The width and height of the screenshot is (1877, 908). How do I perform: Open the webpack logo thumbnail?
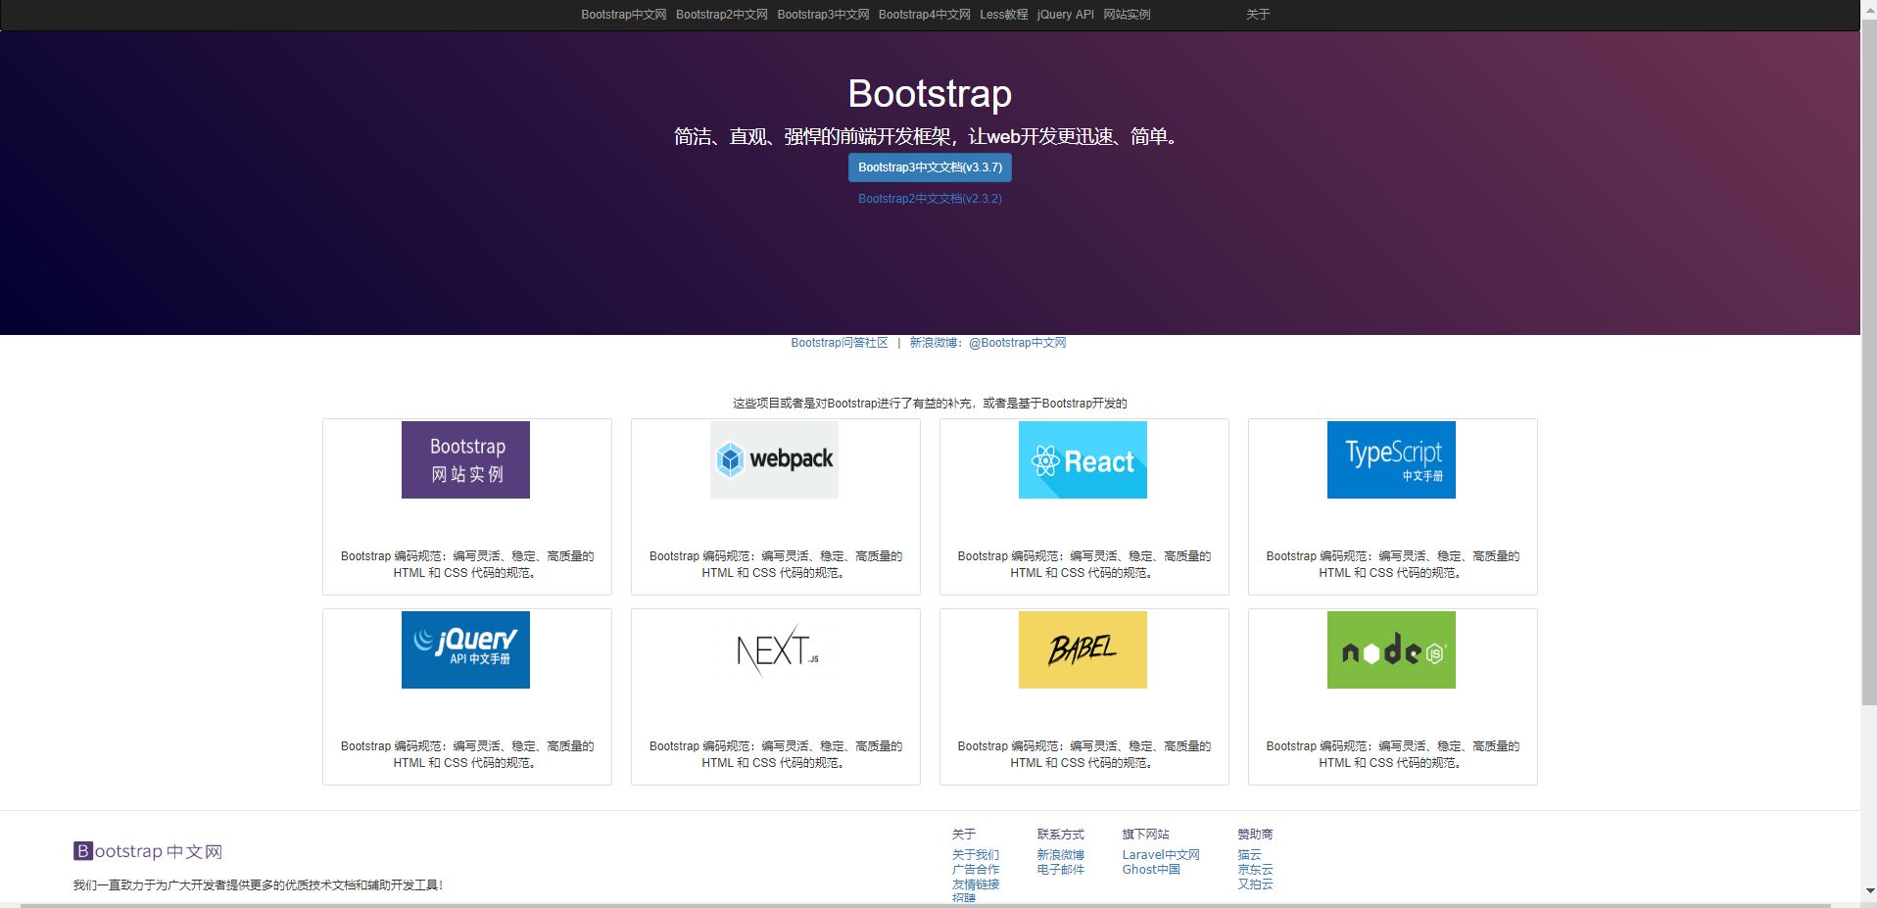pyautogui.click(x=774, y=459)
